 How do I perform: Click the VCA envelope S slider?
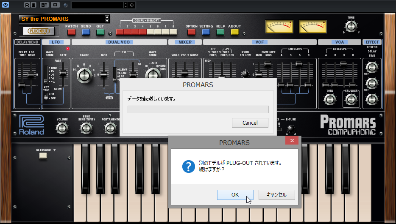343,64
